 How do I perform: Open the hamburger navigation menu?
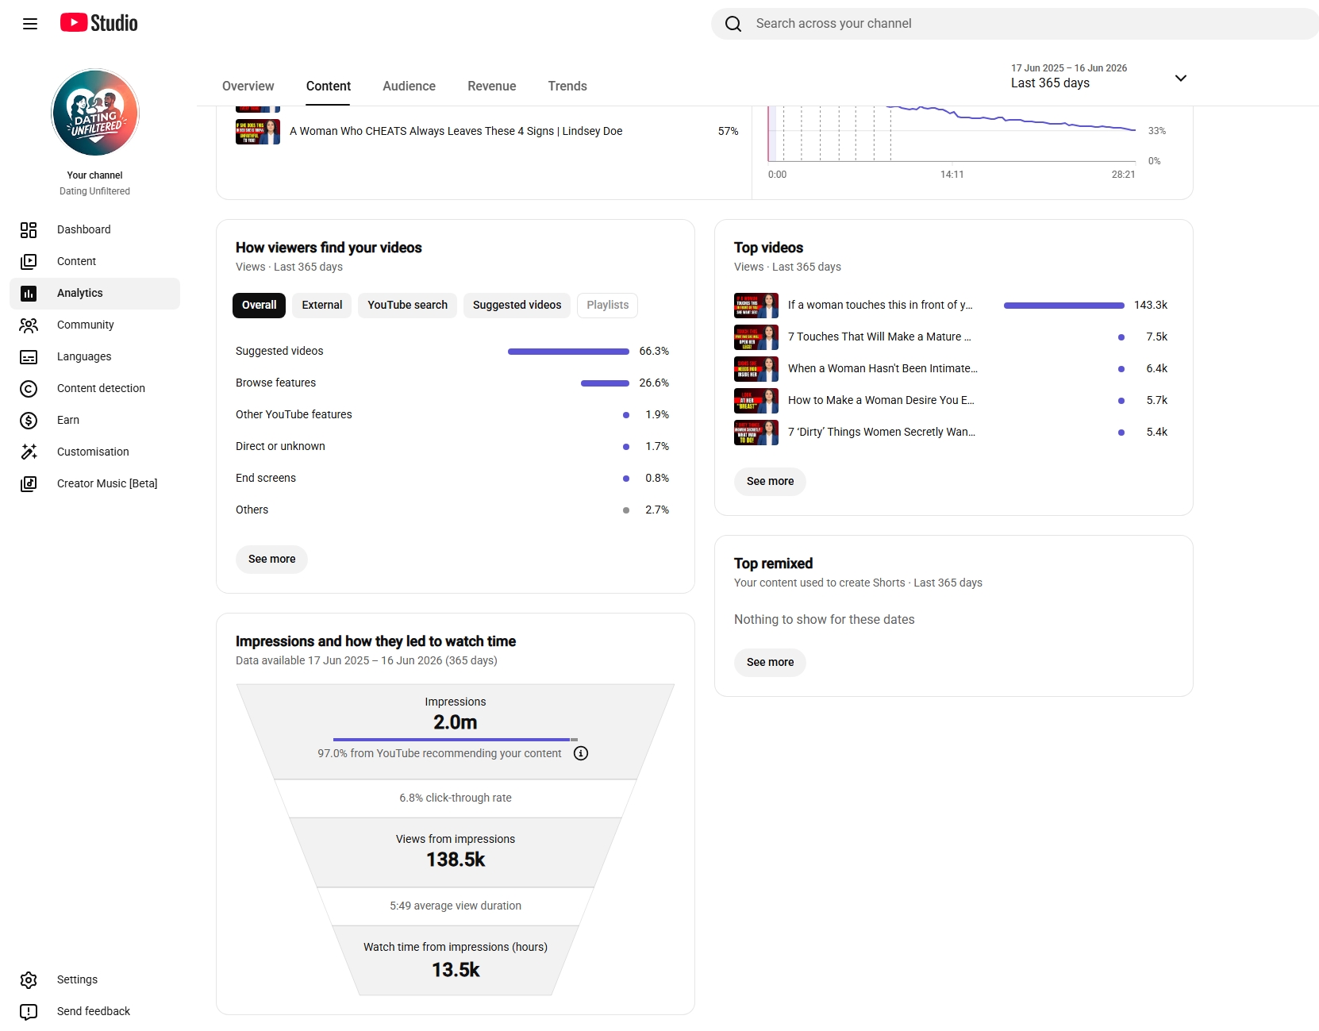click(x=30, y=24)
